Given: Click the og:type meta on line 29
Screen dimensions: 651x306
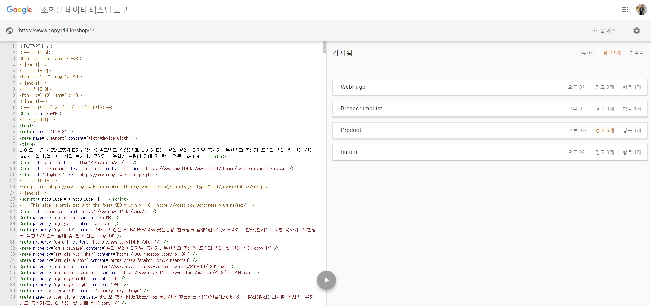Looking at the screenshot, I should (x=69, y=223).
